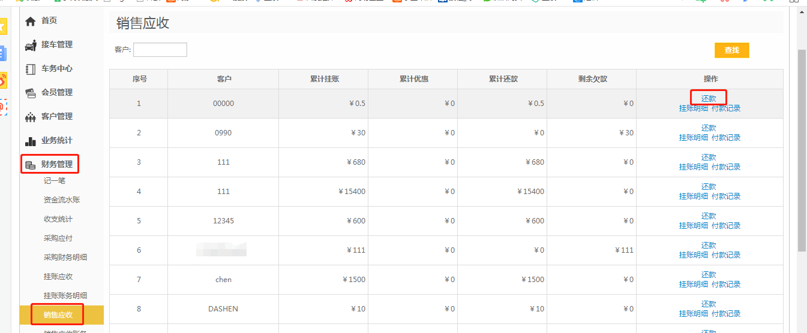807x333 pixels.
Task: Collapse the 财务管理 menu section
Action: [x=56, y=165]
